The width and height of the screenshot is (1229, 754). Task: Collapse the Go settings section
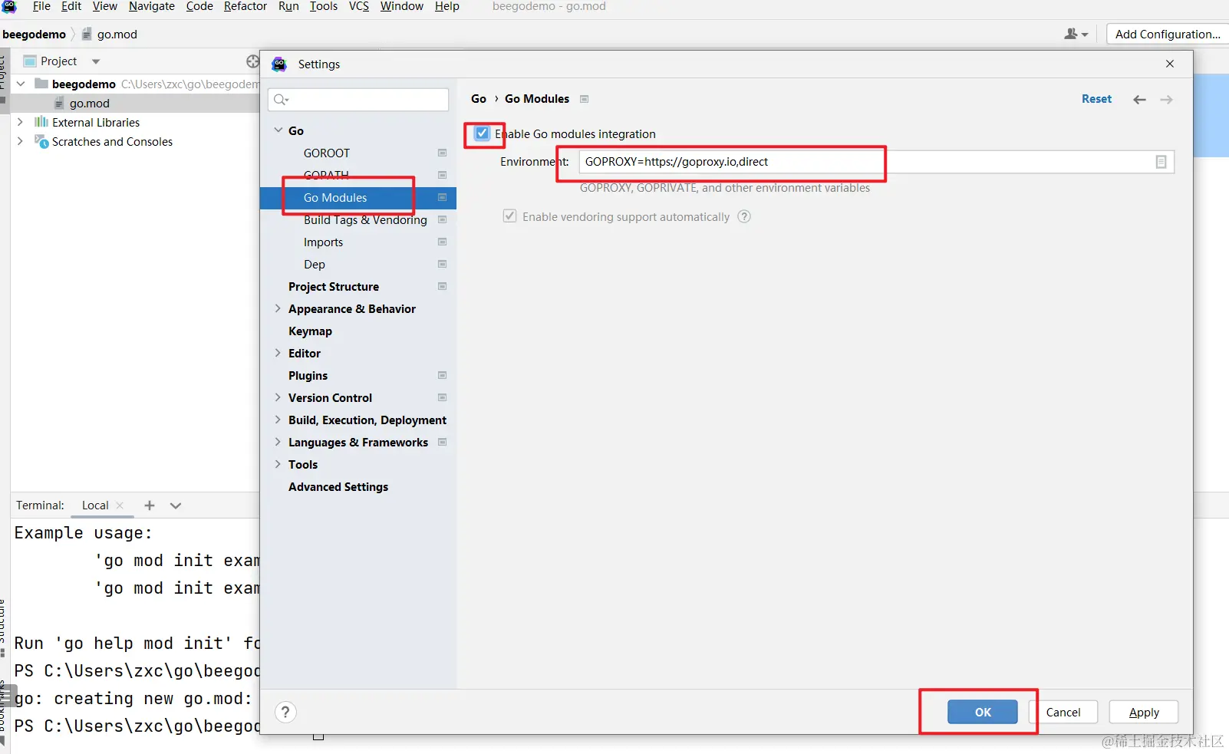tap(278, 130)
